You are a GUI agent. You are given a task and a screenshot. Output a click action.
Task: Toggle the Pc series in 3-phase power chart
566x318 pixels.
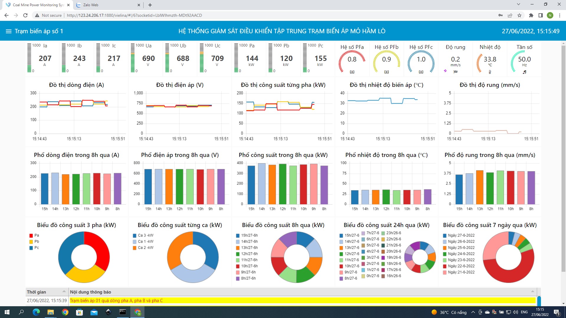pyautogui.click(x=34, y=248)
